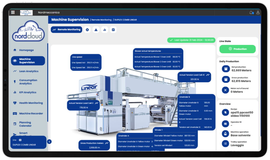Viewport: 270px width, 160px height.
Task: Click the Consumption Analytics bolt icon
Action: (15, 82)
